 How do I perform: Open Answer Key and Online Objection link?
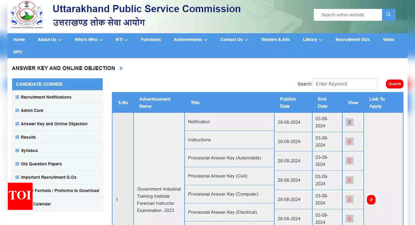coord(54,124)
